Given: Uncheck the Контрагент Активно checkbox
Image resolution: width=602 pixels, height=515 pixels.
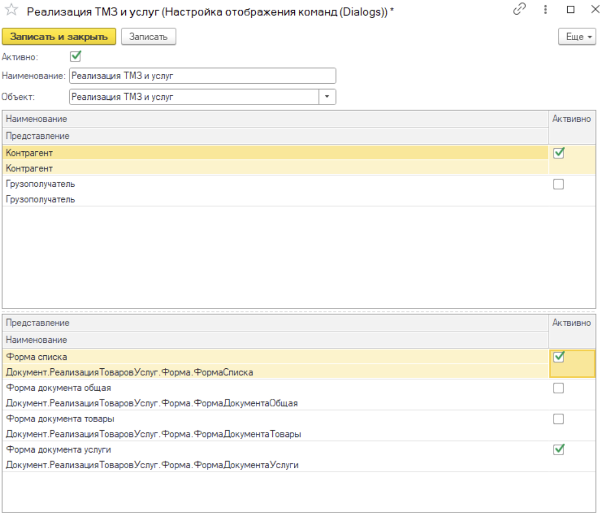Looking at the screenshot, I should (559, 153).
